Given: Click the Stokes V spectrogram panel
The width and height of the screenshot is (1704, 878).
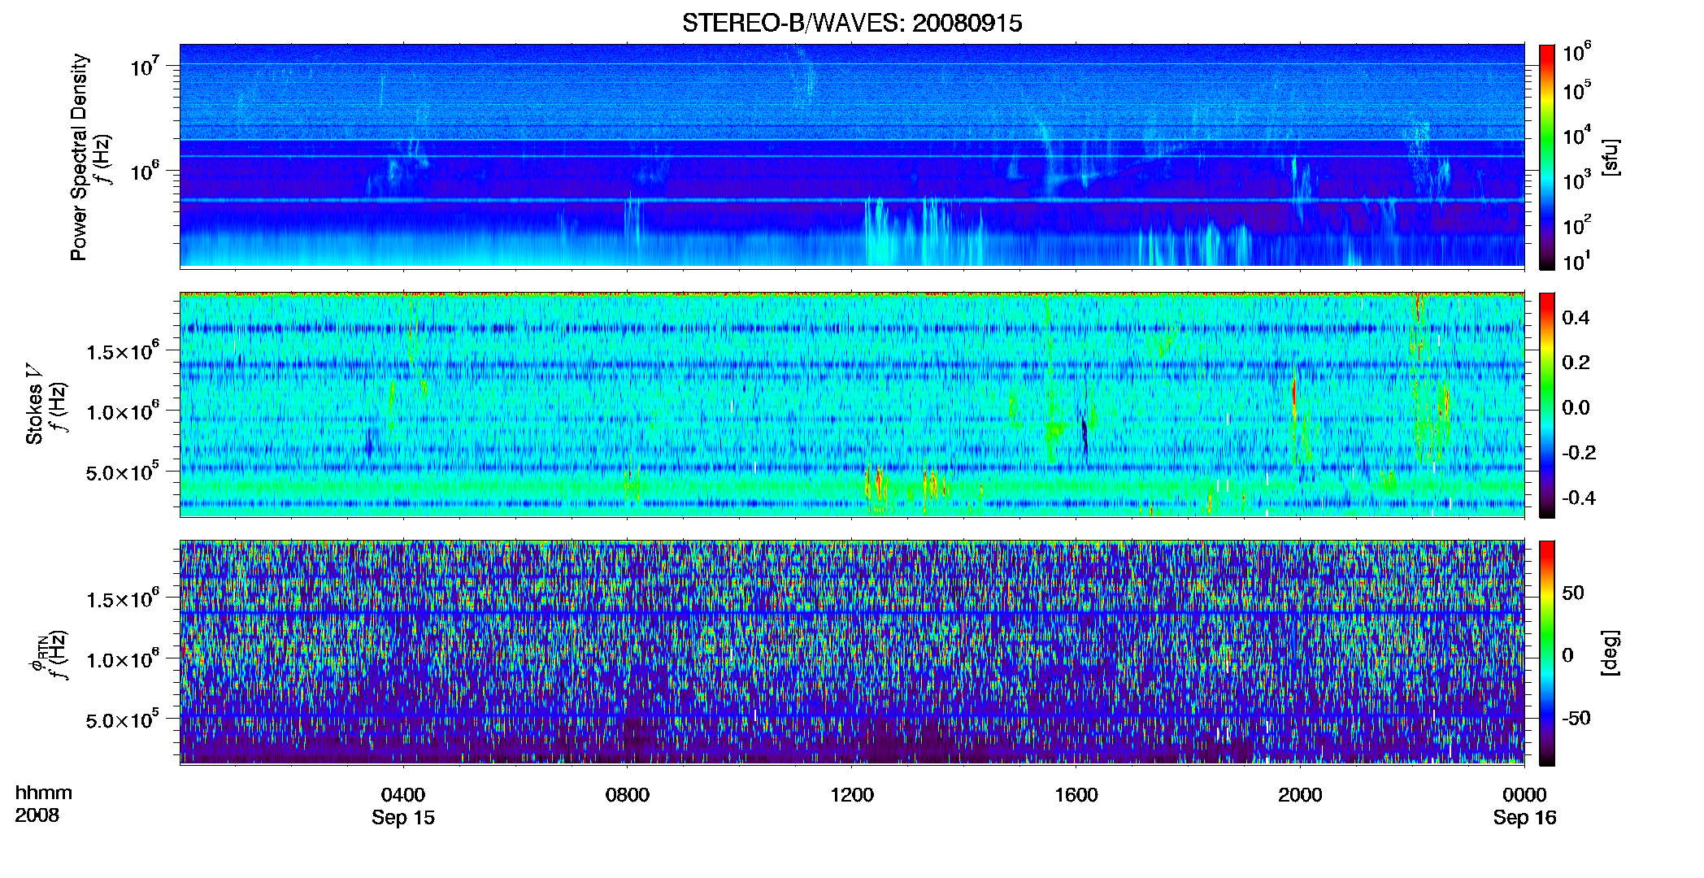Looking at the screenshot, I should pos(852,405).
